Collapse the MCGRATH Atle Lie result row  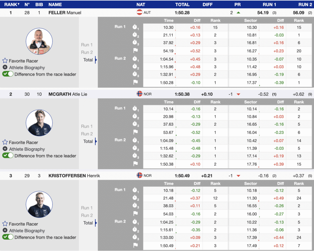point(68,94)
